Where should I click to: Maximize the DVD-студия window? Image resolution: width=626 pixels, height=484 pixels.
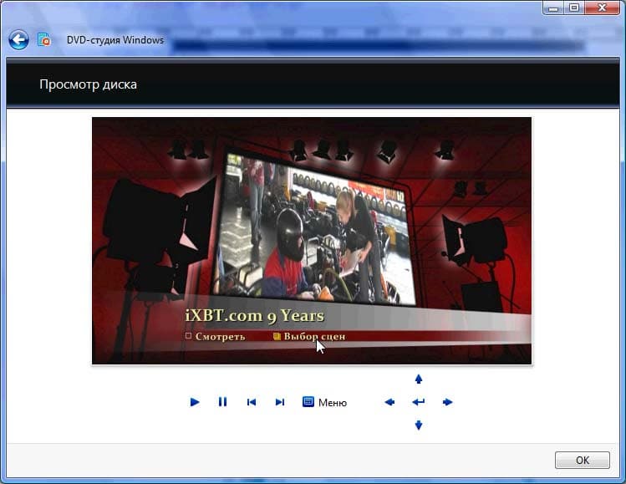pyautogui.click(x=574, y=8)
